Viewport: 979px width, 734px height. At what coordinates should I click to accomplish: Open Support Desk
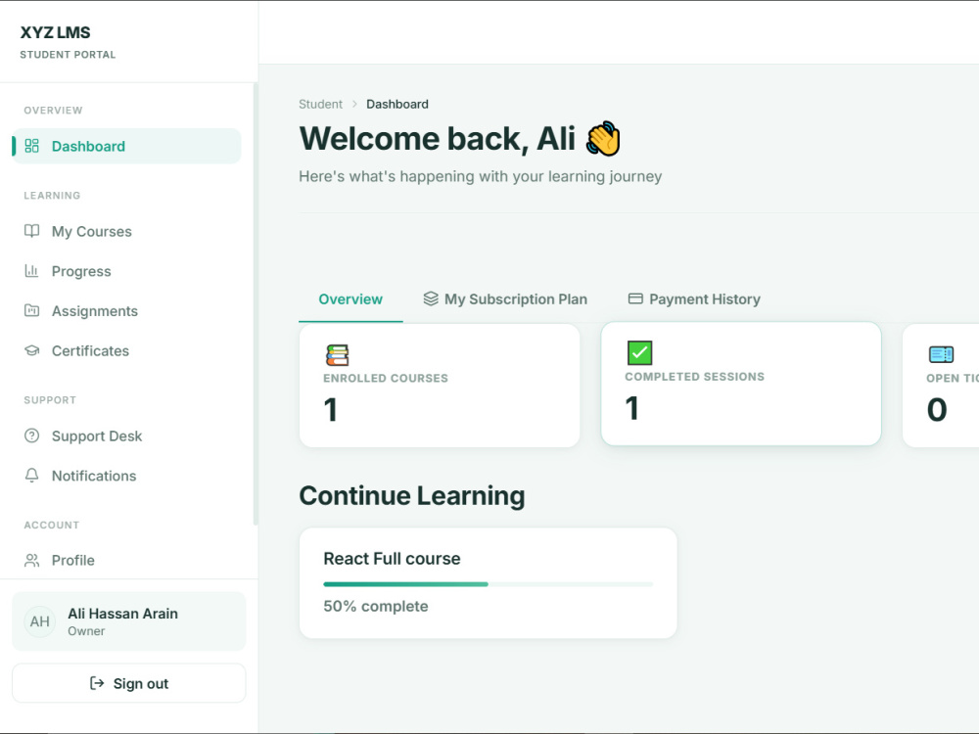coord(126,436)
